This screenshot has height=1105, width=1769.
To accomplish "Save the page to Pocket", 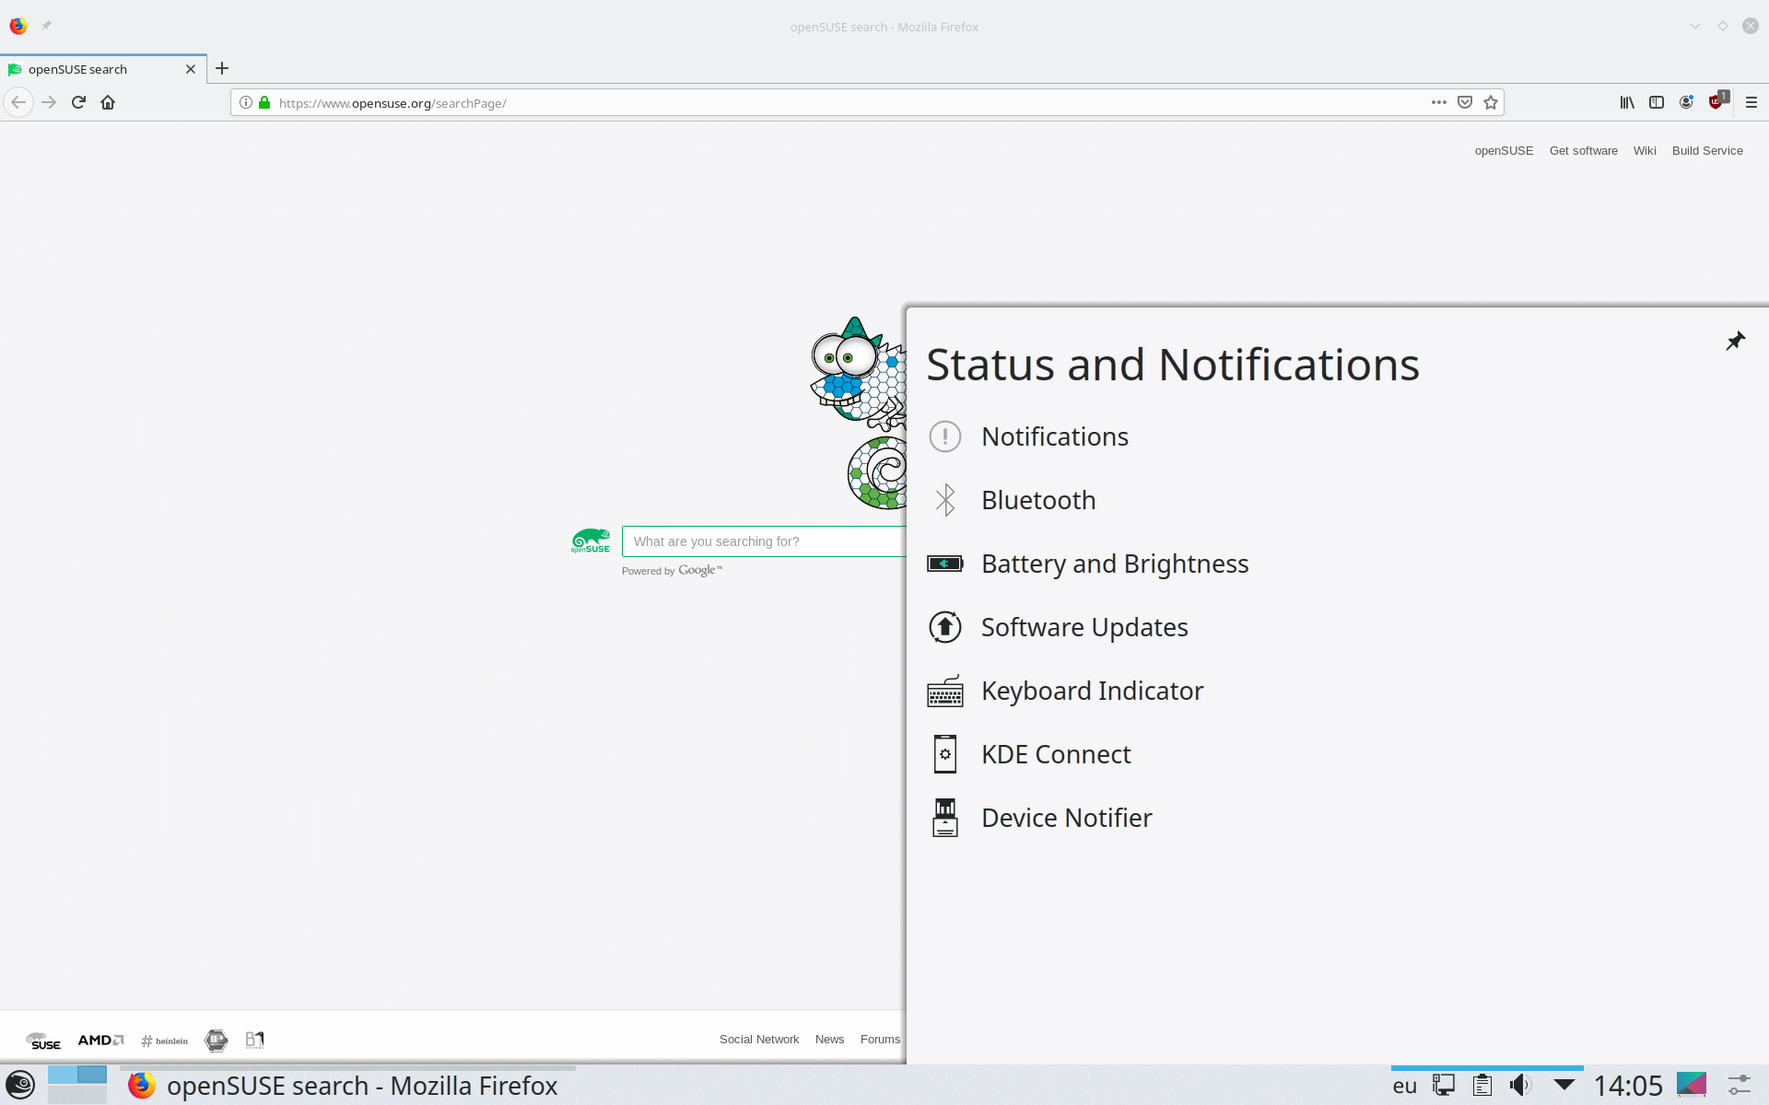I will point(1465,102).
